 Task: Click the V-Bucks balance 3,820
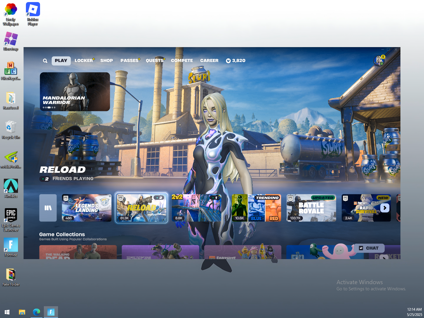click(x=236, y=61)
